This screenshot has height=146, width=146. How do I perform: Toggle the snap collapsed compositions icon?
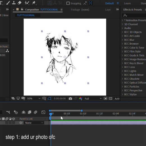pyautogui.click(x=90, y=3)
